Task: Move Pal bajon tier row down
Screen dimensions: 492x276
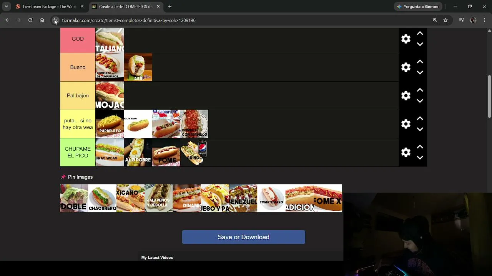Action: (420, 101)
